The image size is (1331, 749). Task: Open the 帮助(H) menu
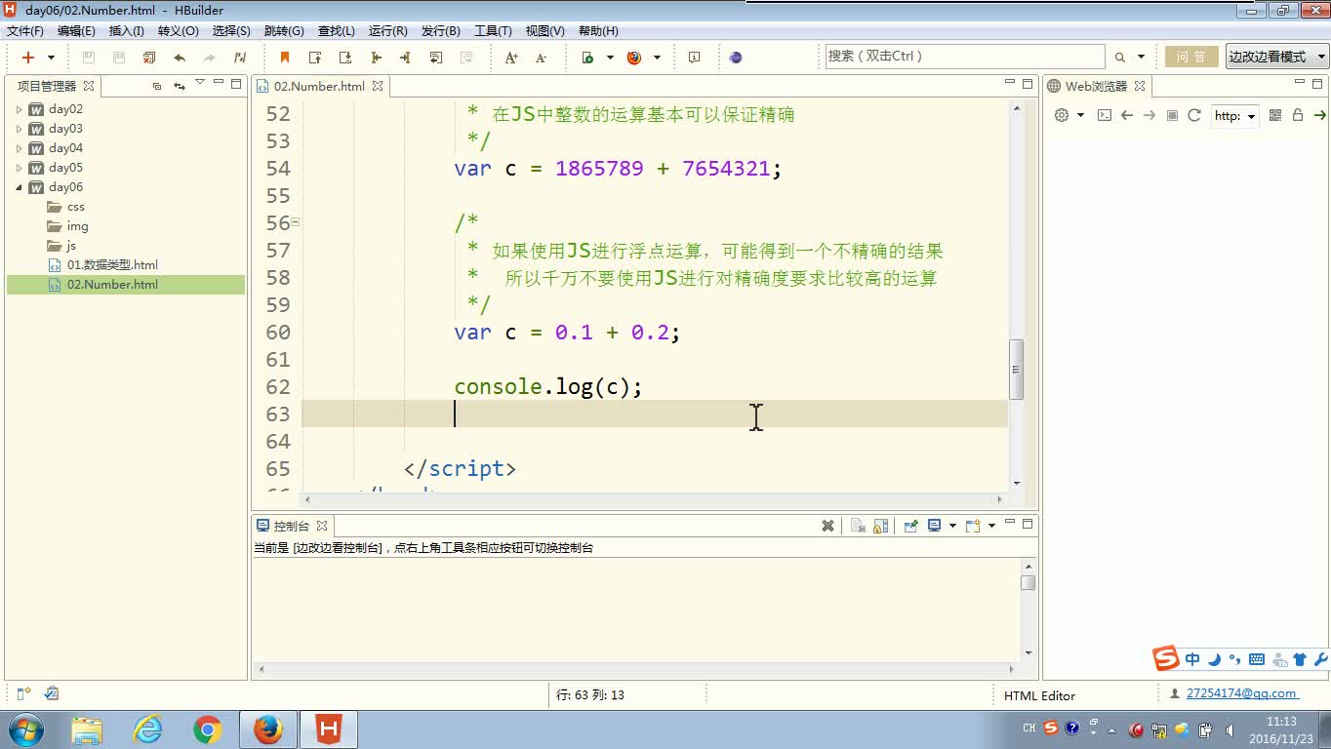(598, 31)
